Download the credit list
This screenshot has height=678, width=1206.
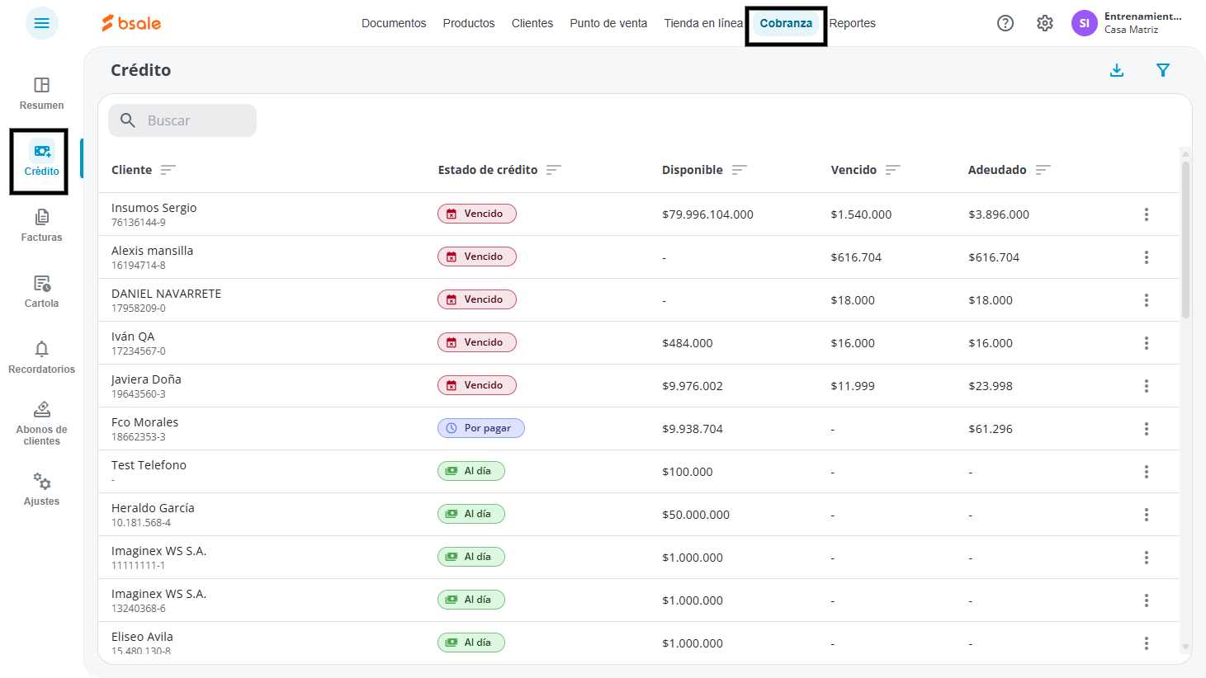pos(1117,70)
